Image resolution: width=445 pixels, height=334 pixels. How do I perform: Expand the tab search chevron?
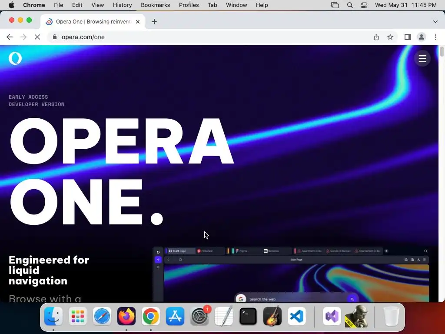tap(435, 22)
